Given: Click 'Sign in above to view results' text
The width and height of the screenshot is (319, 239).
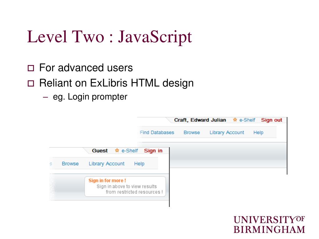Looking at the screenshot, I should [x=126, y=186].
